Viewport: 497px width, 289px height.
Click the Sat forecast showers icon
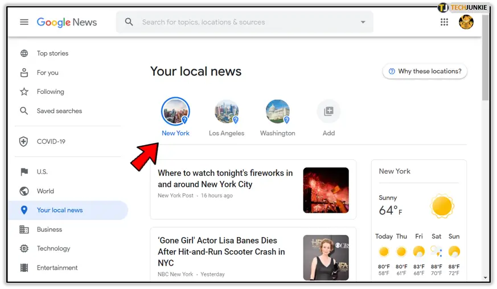[x=436, y=251]
